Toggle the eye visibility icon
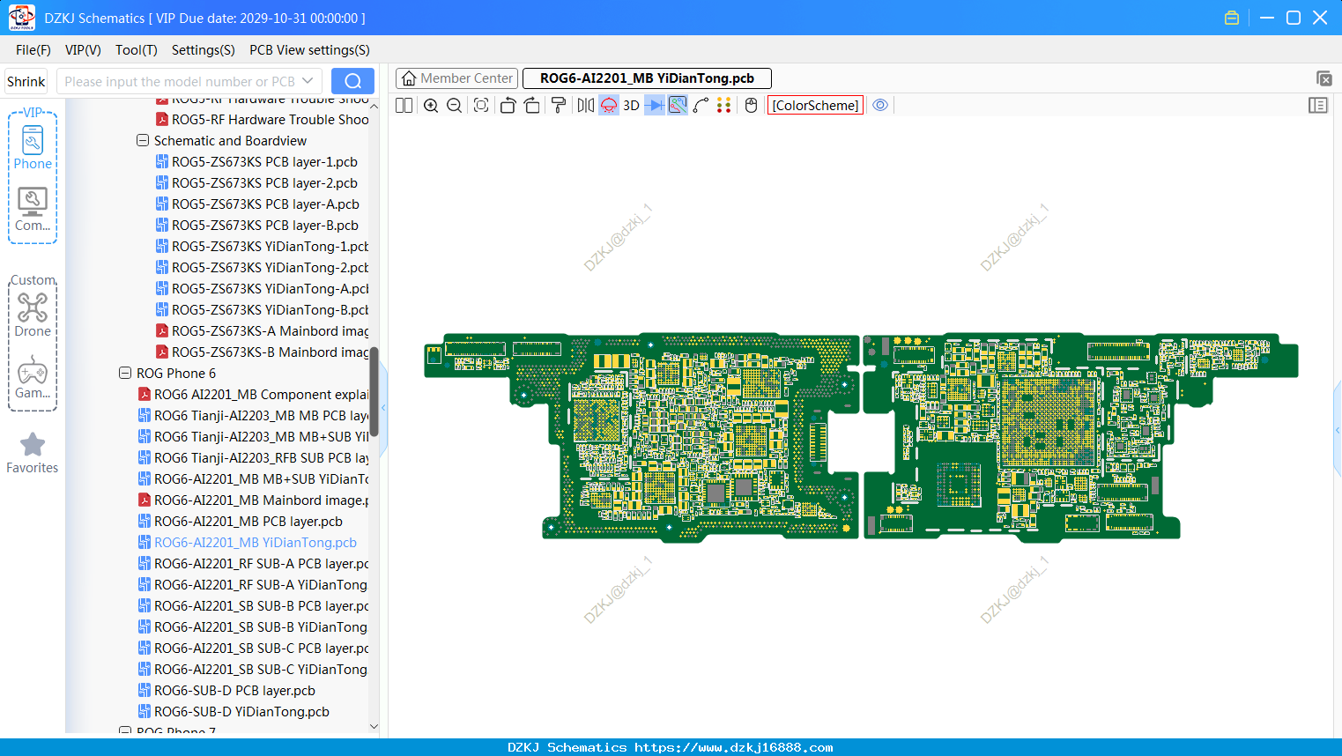 [x=879, y=105]
